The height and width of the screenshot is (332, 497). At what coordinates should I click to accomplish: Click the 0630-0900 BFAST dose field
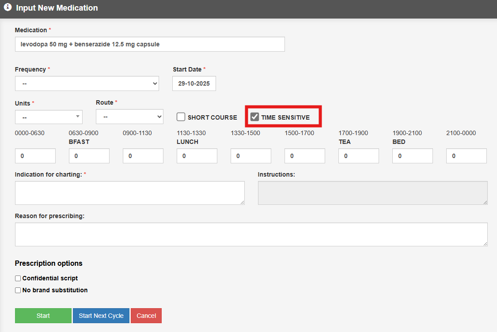pyautogui.click(x=89, y=156)
